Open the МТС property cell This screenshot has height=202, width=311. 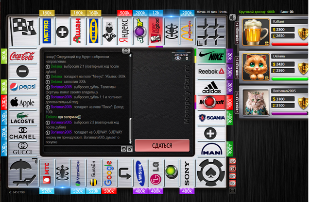click(x=47, y=173)
